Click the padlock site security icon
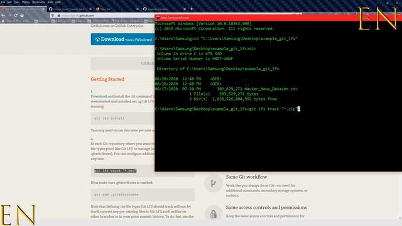The height and width of the screenshot is (226, 402). 58,15
